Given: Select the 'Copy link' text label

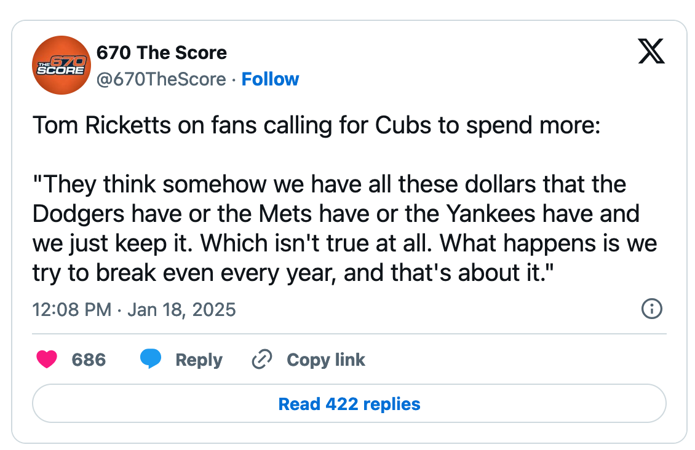Looking at the screenshot, I should point(326,360).
